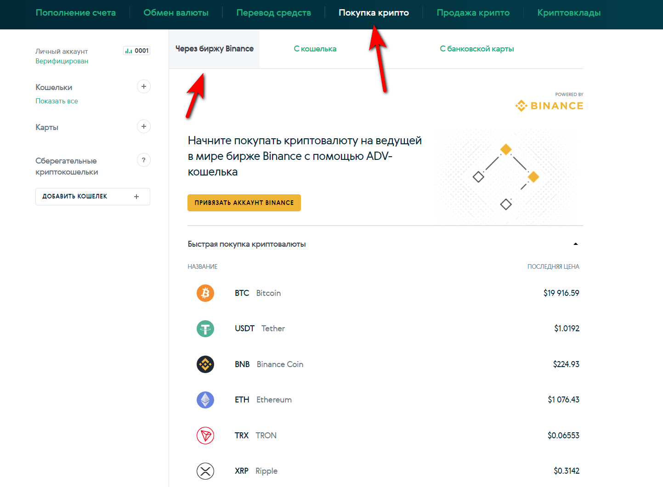The image size is (663, 487).
Task: Open the Продажа крипто menu item
Action: [473, 13]
